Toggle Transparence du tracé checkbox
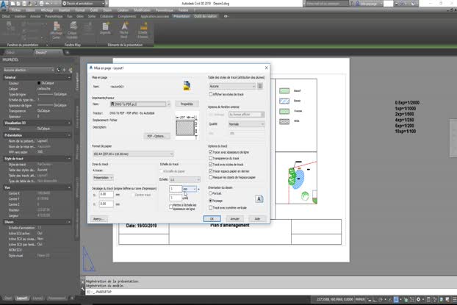The width and height of the screenshot is (457, 305). pyautogui.click(x=210, y=158)
